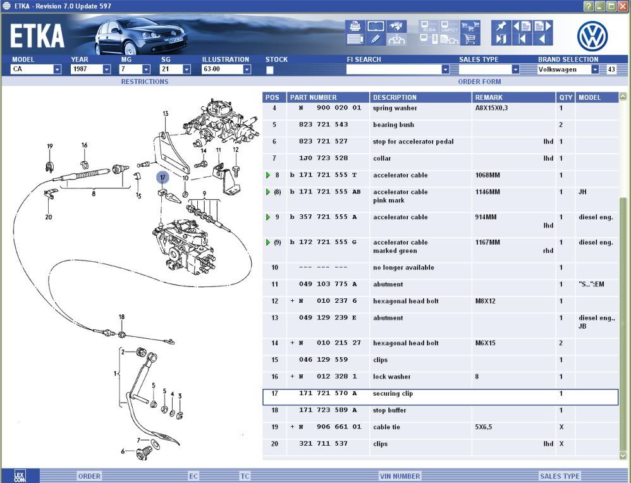The width and height of the screenshot is (631, 483).
Task: Click the REMARK column header
Action: pos(513,97)
